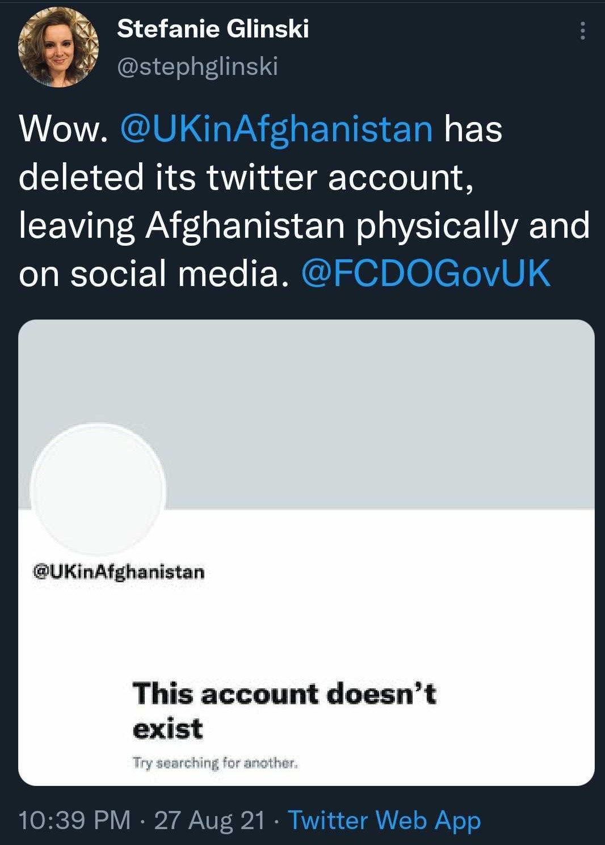
Task: Click the empty avatar circle in the embedded image
Action: [x=98, y=490]
